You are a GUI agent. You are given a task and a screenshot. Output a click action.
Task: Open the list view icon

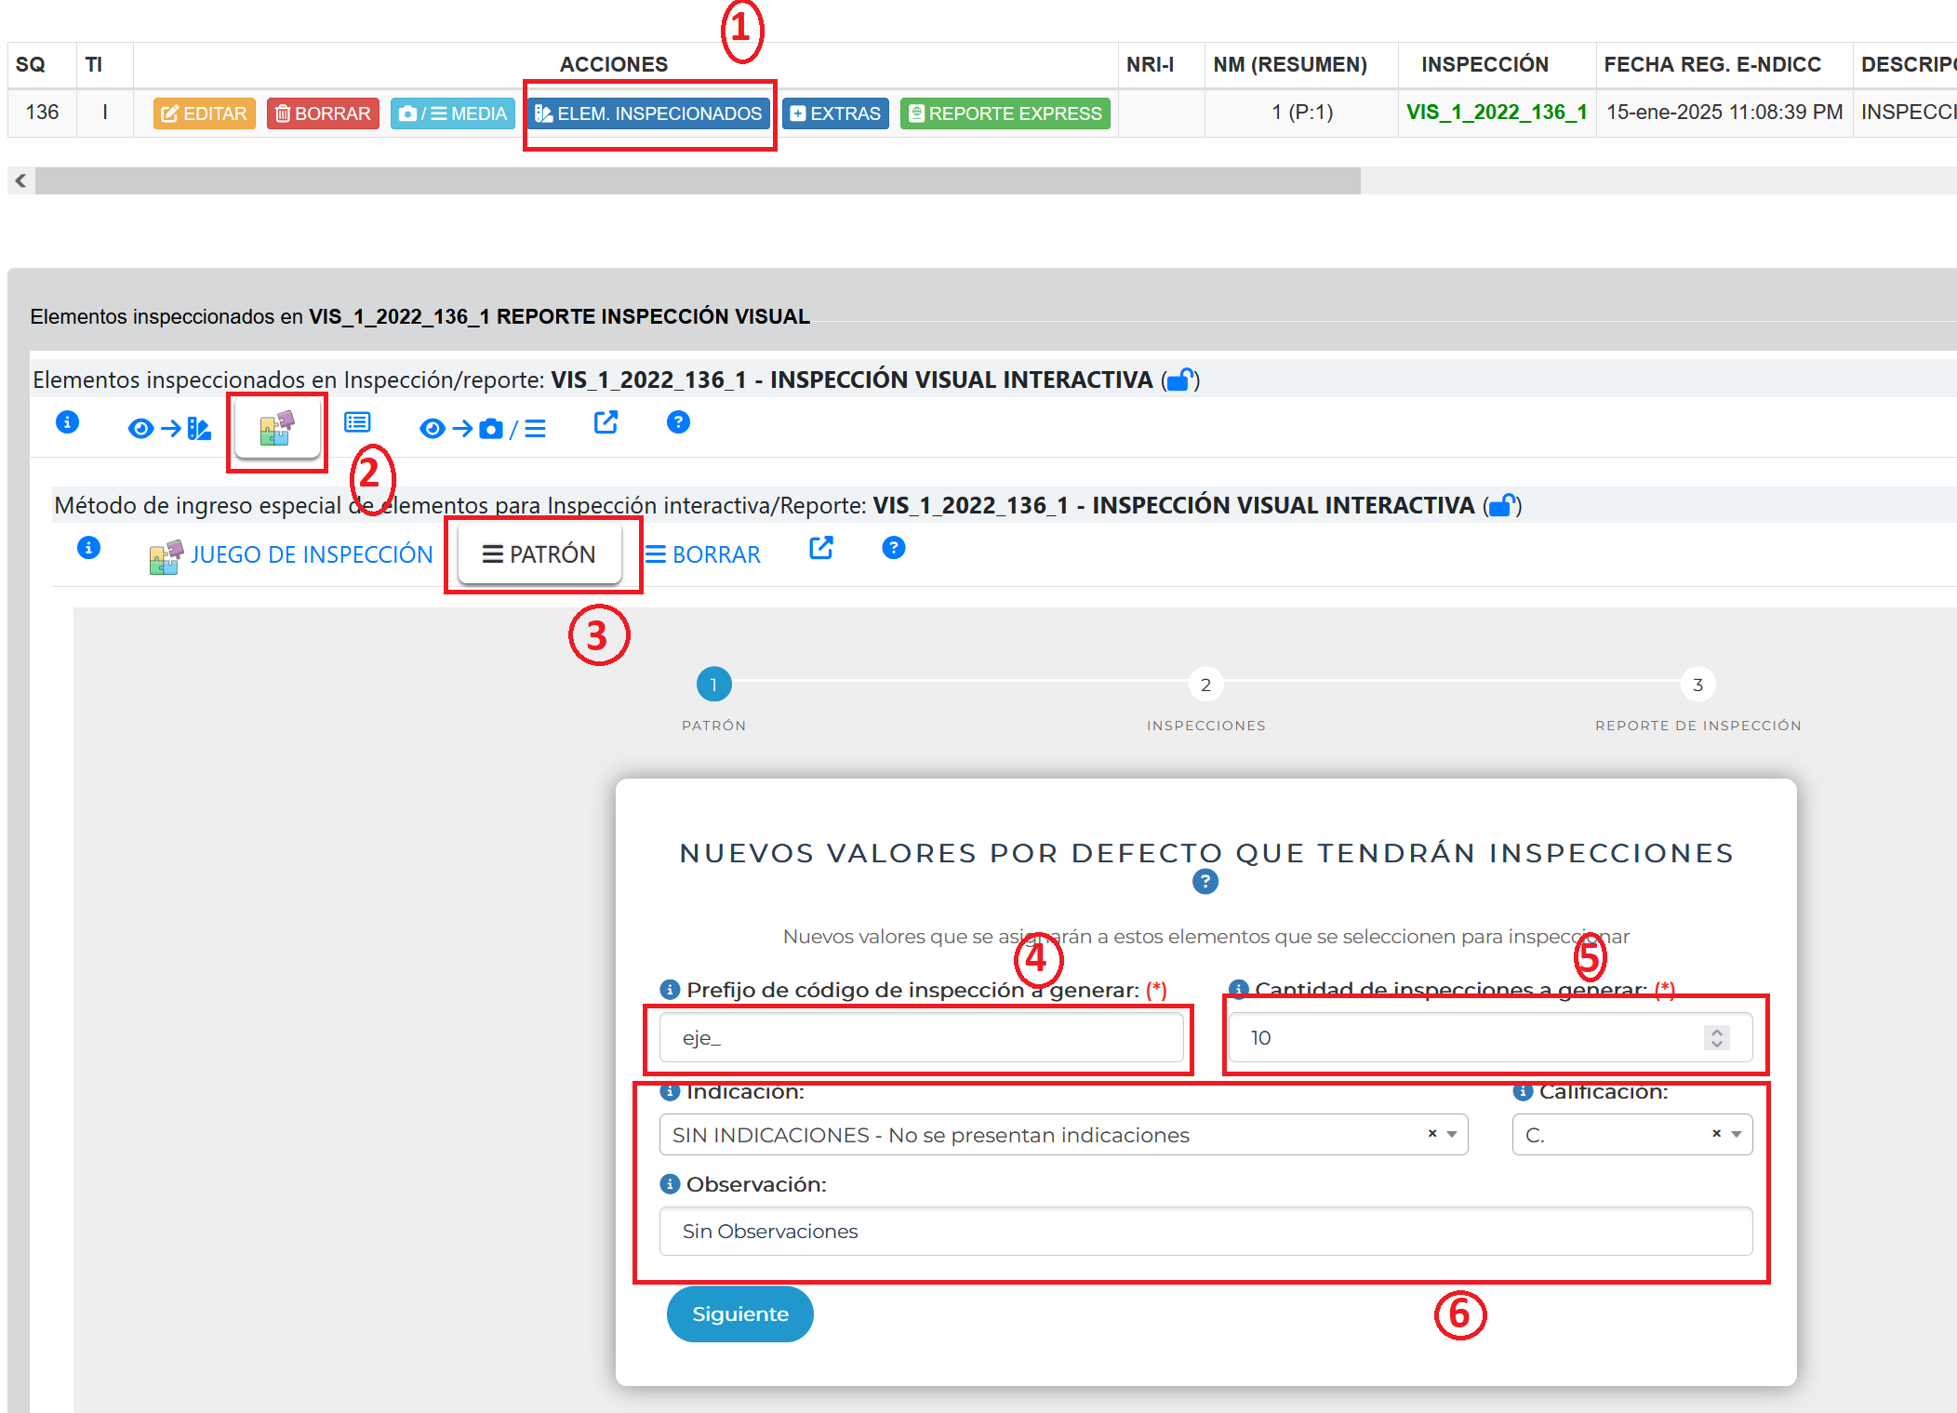coord(357,423)
